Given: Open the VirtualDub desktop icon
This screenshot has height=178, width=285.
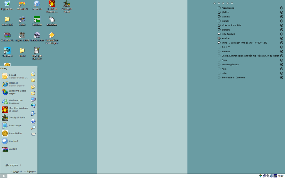Looking at the screenshot, I should click(7, 35).
